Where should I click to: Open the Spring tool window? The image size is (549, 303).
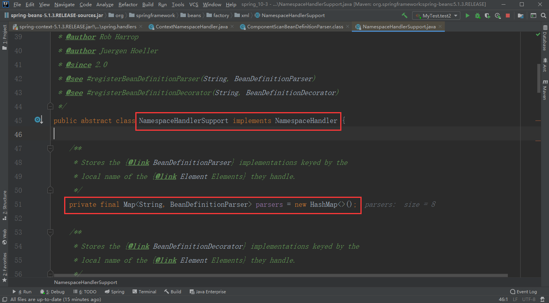tap(114, 291)
